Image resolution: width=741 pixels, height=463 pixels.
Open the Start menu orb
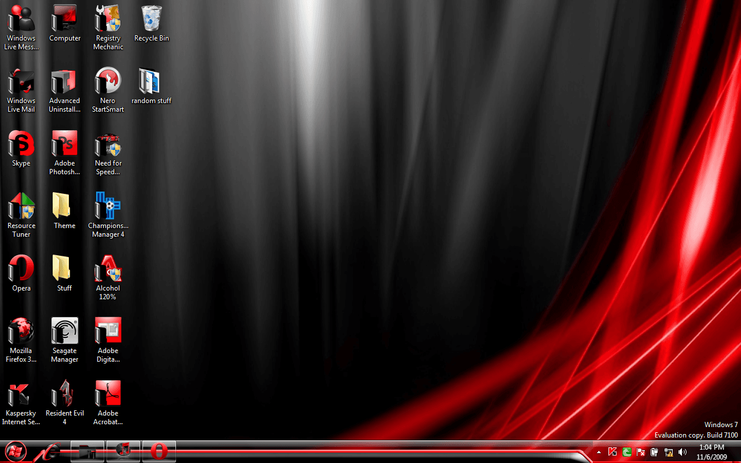15,451
